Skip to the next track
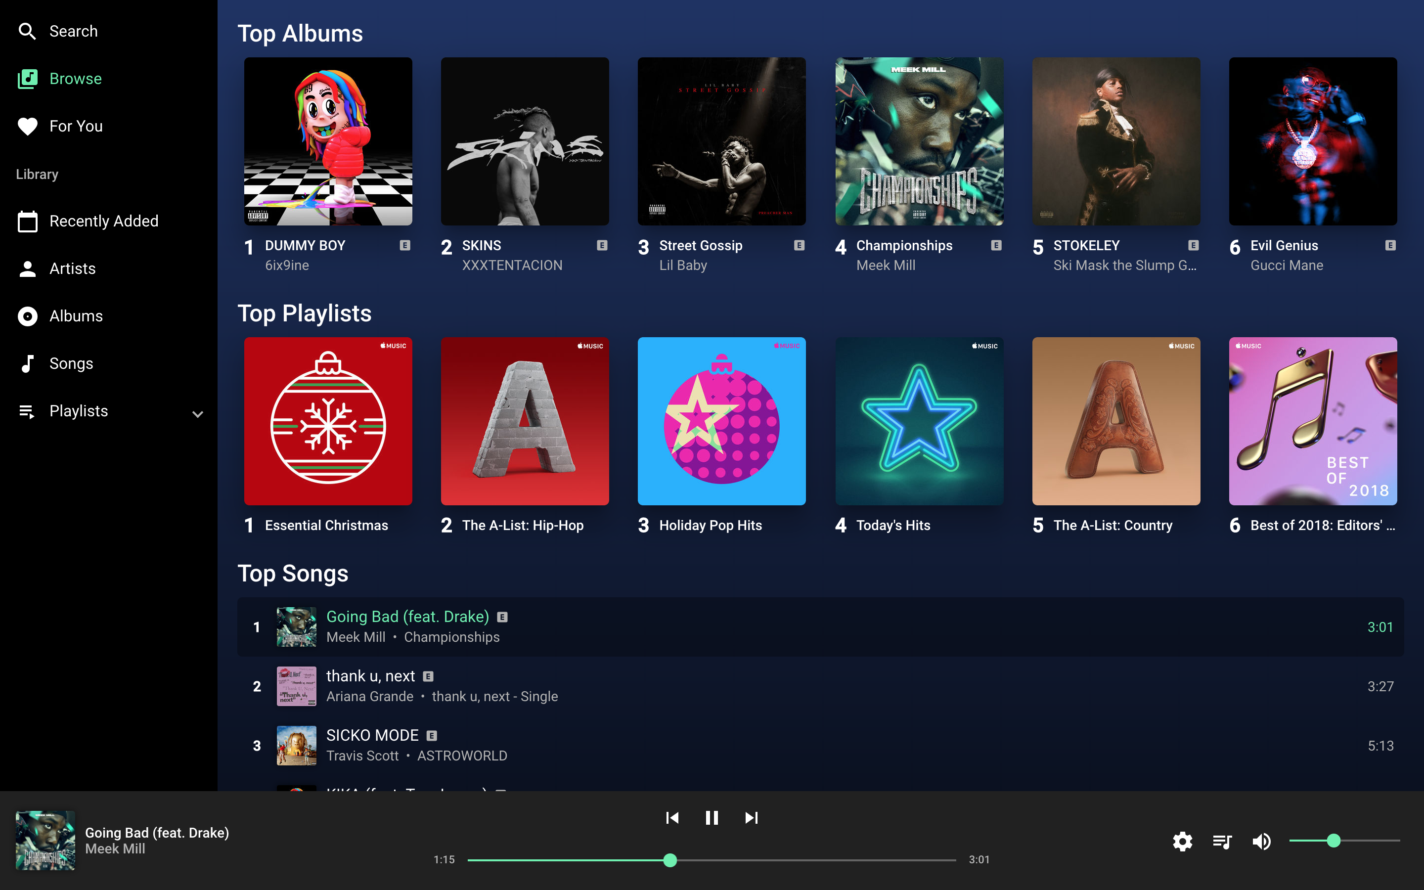This screenshot has height=890, width=1424. pos(752,818)
